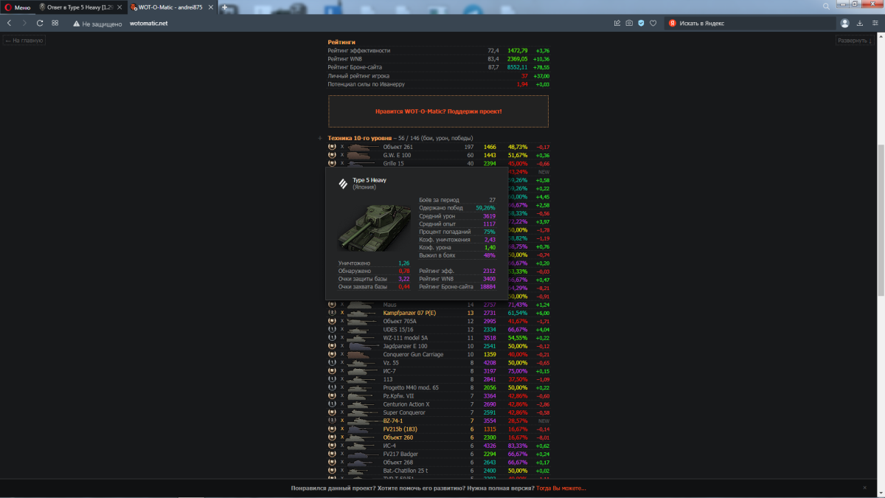Click the Vz. 55 tank name
885x498 pixels.
coord(391,363)
